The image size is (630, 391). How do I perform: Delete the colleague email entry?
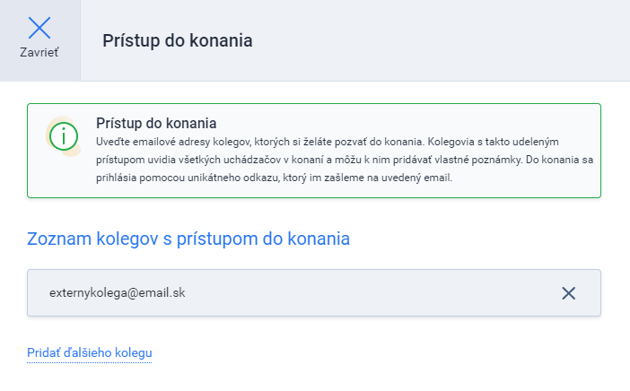[x=569, y=293]
